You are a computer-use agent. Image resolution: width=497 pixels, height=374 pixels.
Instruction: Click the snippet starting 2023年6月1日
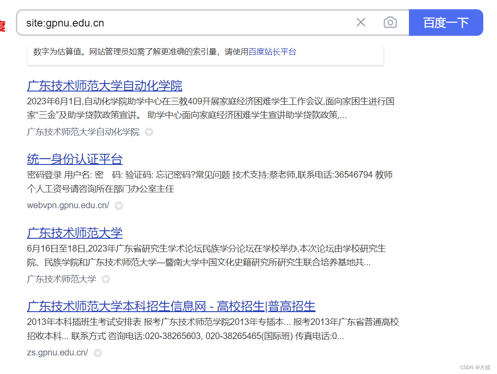[211, 108]
